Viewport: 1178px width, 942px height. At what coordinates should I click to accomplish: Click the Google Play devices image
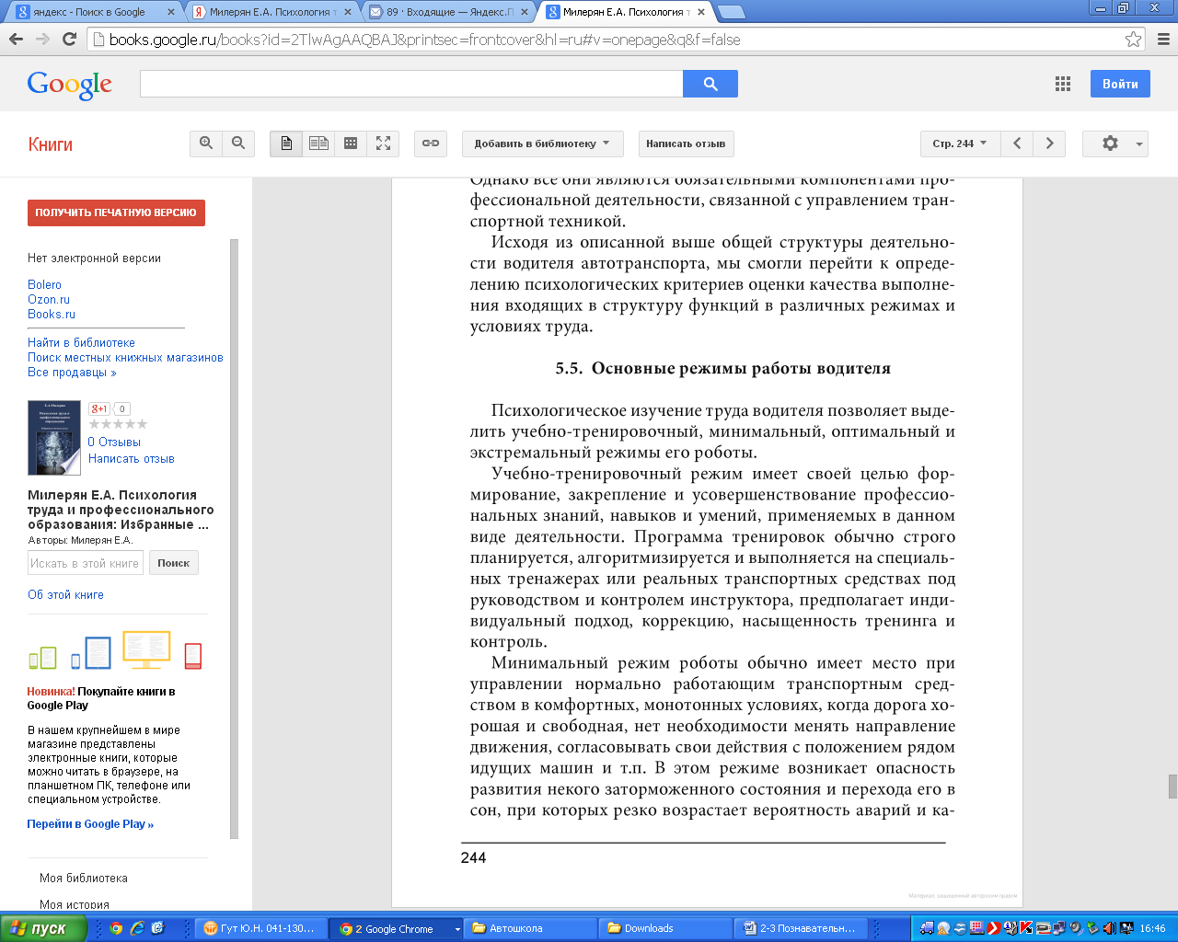click(115, 650)
